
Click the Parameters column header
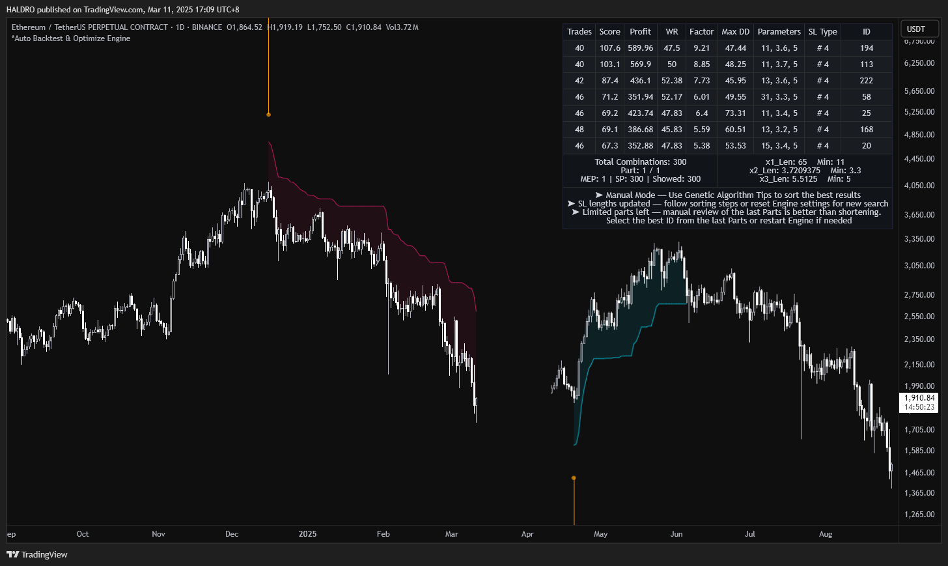tap(779, 31)
